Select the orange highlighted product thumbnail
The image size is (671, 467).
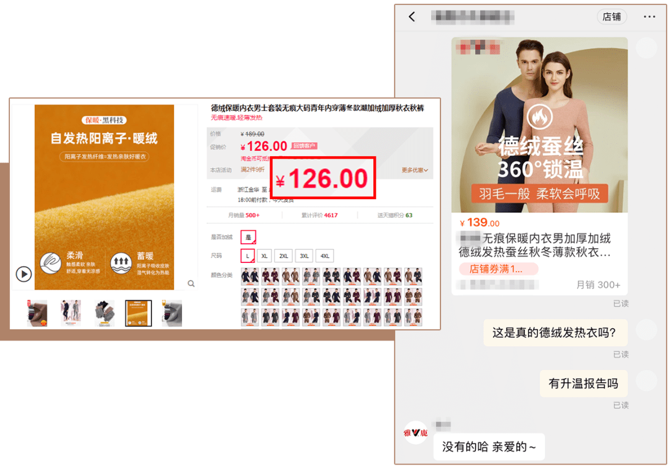coord(137,313)
